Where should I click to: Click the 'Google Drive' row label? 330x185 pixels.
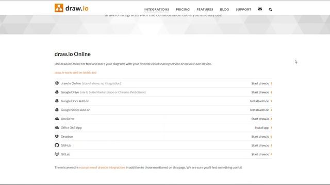click(x=70, y=92)
